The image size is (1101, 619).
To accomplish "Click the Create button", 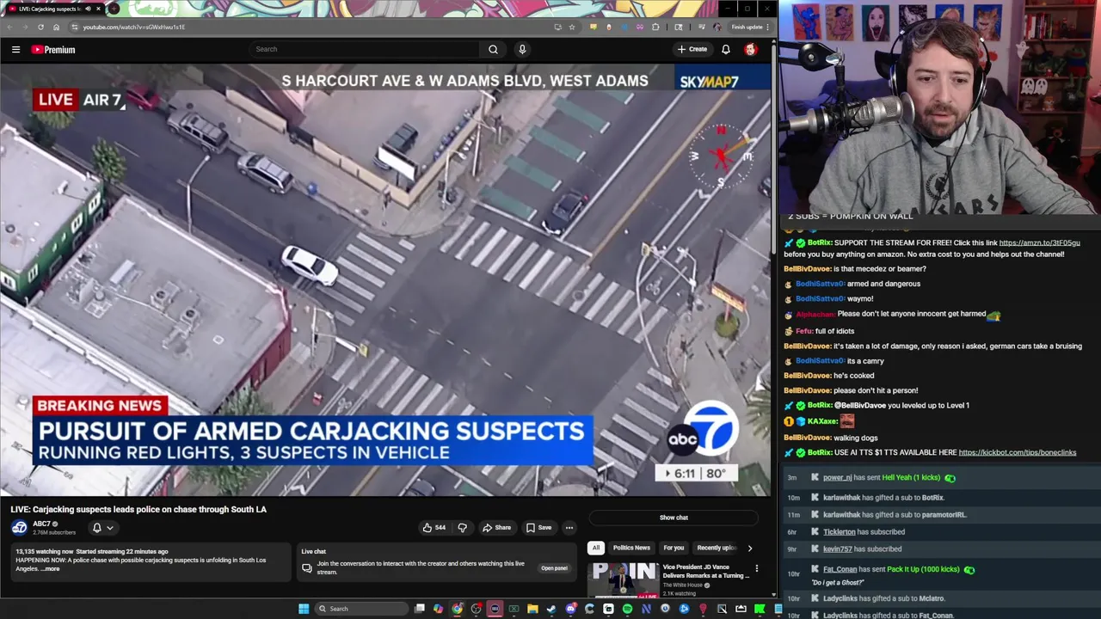I will point(692,49).
